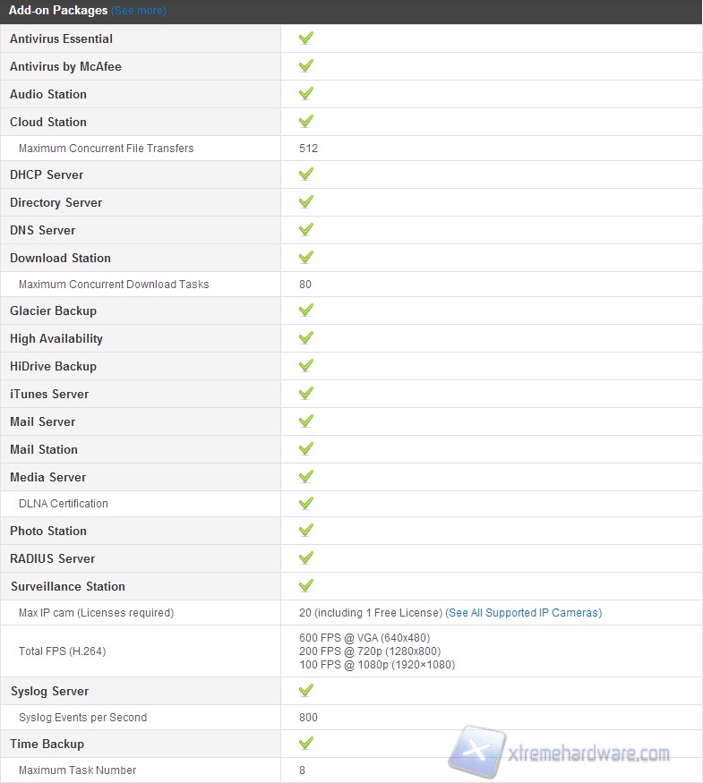Viewport: 703px width, 783px height.
Task: Select the Download Station row label
Action: pyautogui.click(x=60, y=258)
